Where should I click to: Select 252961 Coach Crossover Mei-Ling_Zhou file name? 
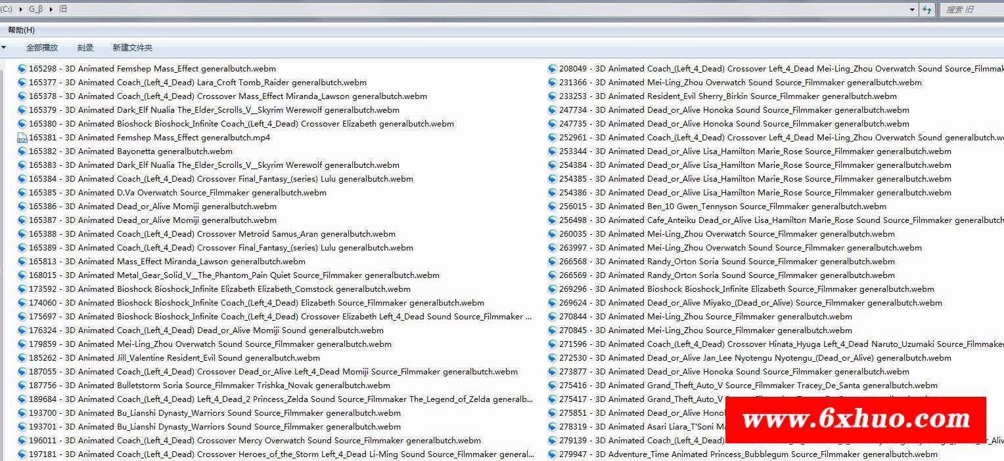click(x=781, y=137)
